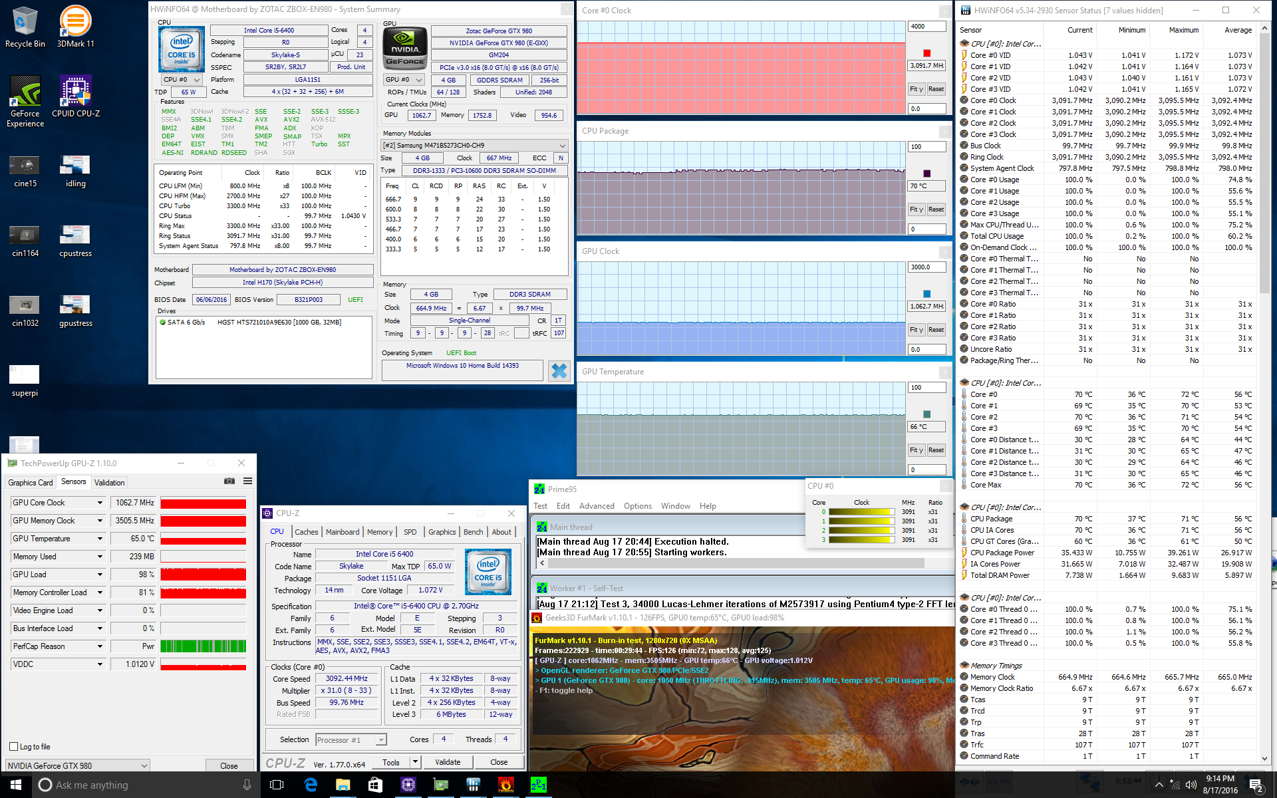Select the CPU Package Power sensor row
The width and height of the screenshot is (1277, 798).
pyautogui.click(x=1107, y=553)
